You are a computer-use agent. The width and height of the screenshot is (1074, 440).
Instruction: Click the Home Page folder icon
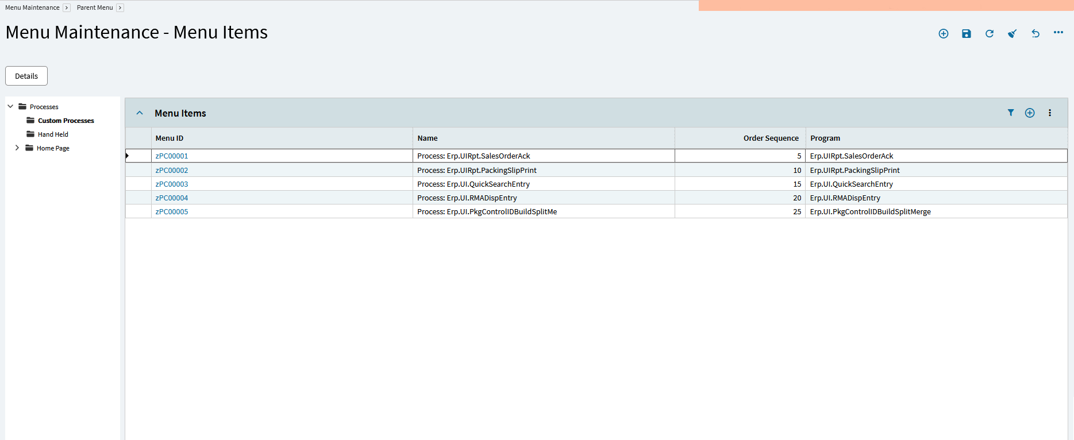click(x=29, y=148)
